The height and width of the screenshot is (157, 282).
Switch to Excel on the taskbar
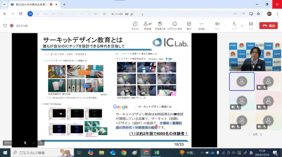click(x=157, y=153)
